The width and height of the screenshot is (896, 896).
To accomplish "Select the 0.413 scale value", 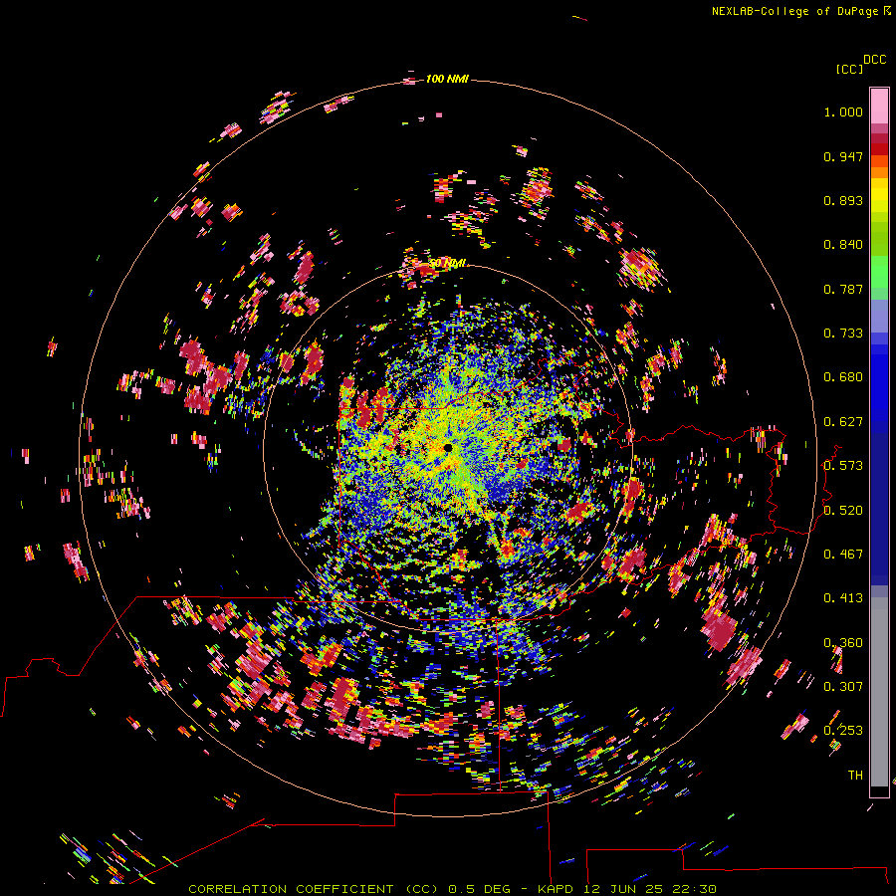I will pos(843,598).
